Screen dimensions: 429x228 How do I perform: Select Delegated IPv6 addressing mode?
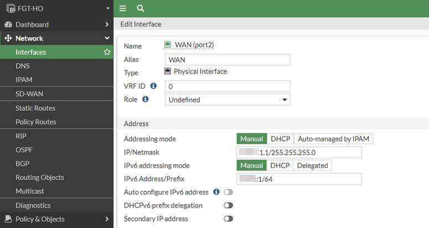312,165
